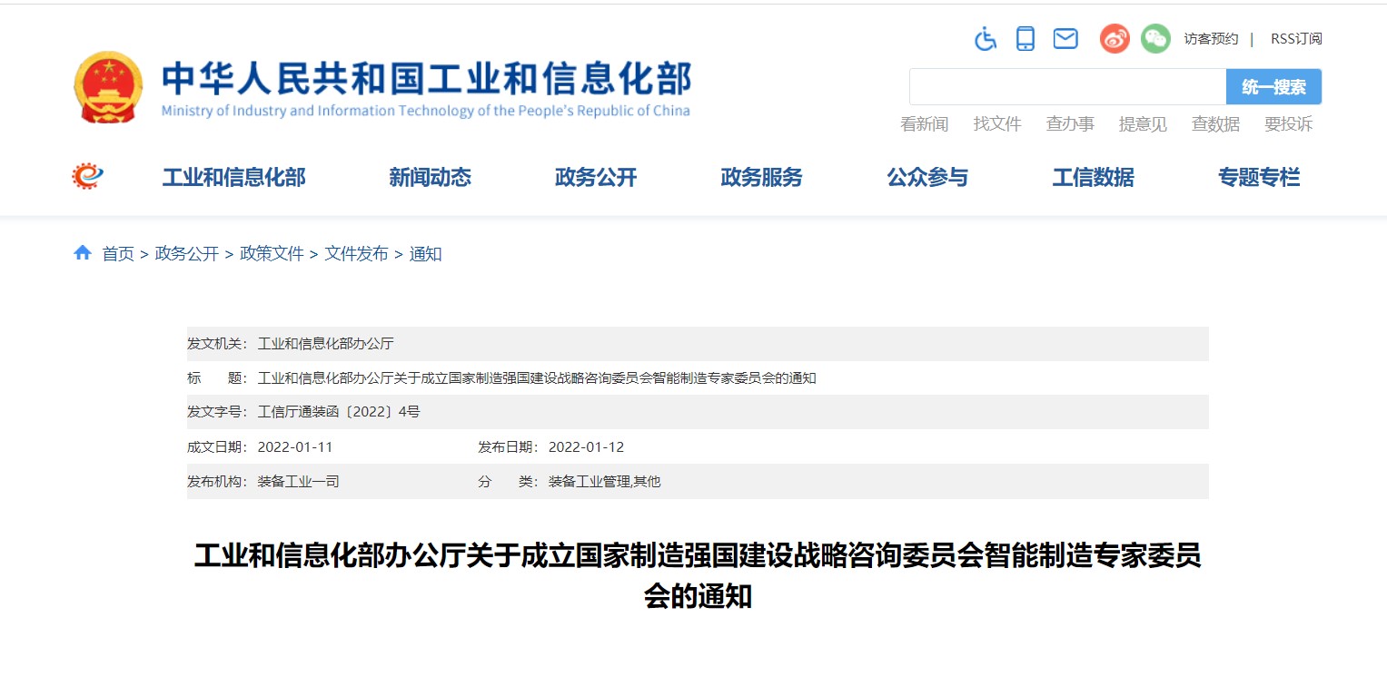
Task: Open the WeChat icon
Action: [1155, 38]
